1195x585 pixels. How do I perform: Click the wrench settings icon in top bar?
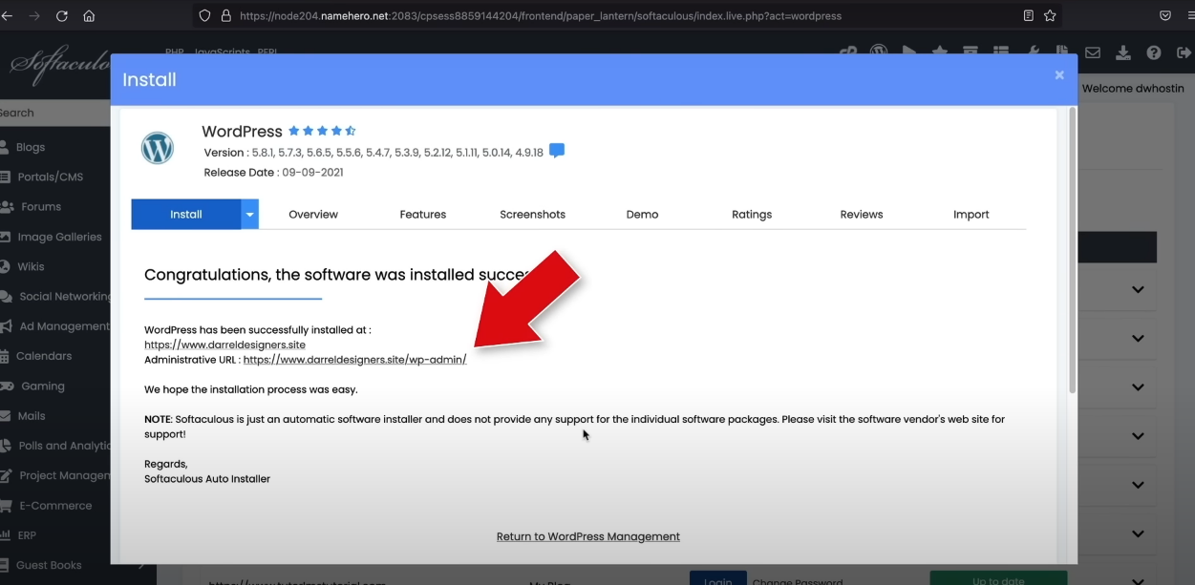1033,52
